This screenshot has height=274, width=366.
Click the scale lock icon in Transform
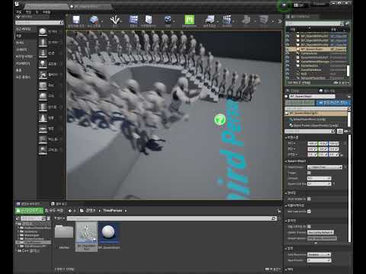click(342, 155)
